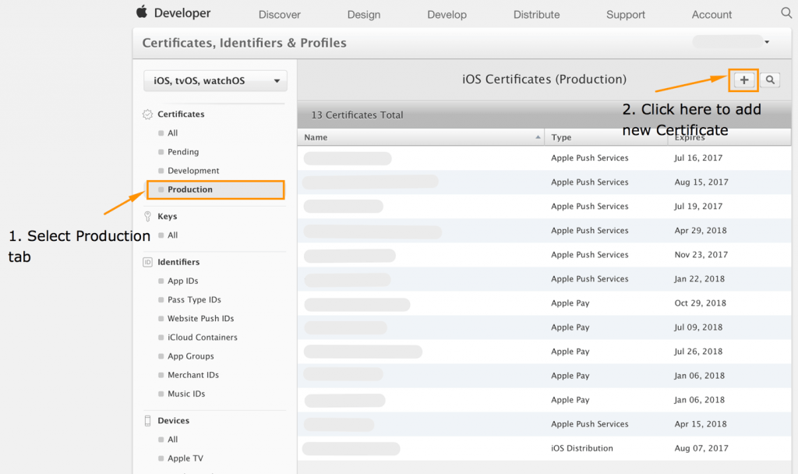This screenshot has width=798, height=474.
Task: Select the Production certificates filter
Action: [x=192, y=189]
